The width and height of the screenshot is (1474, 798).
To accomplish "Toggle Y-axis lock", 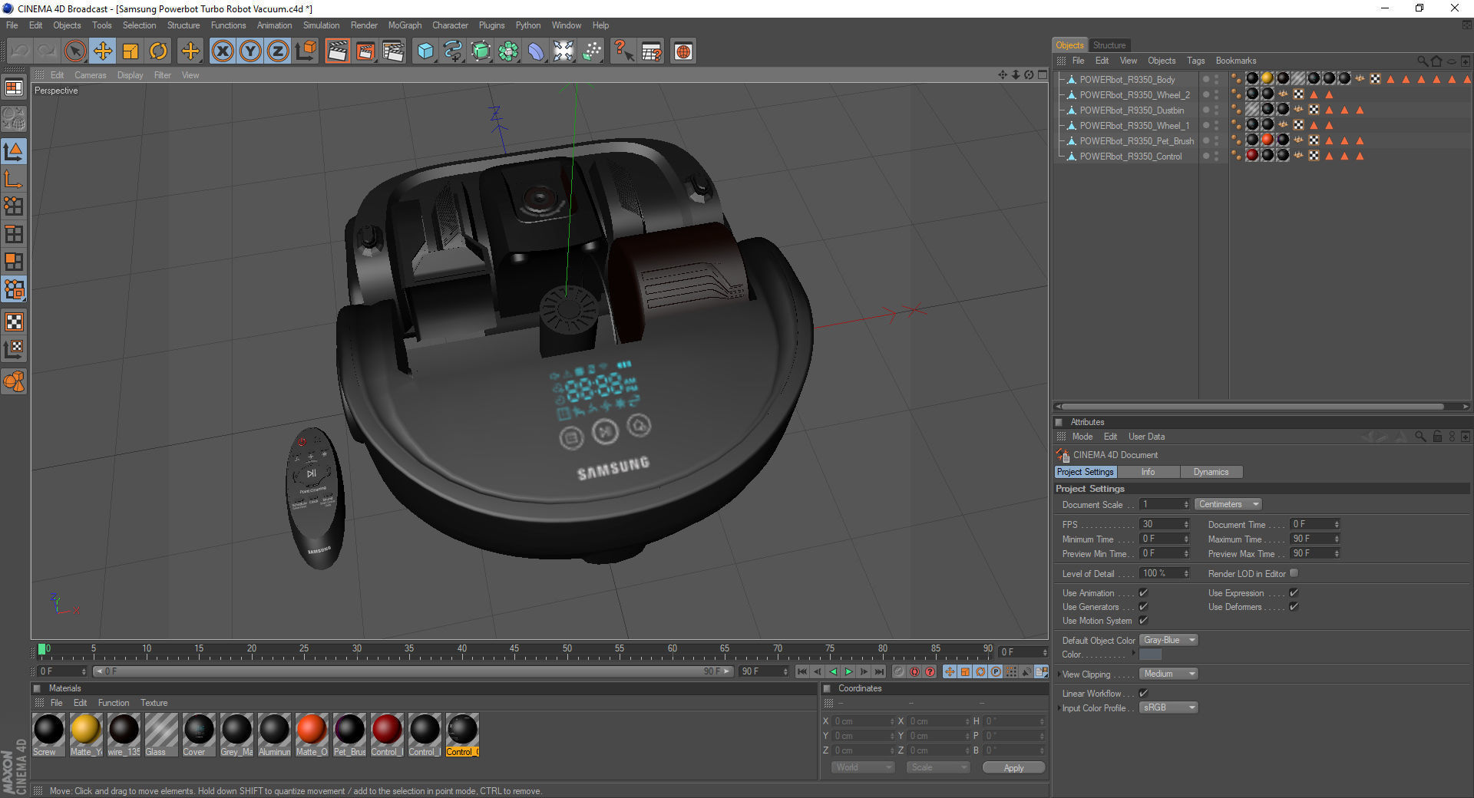I will 250,51.
